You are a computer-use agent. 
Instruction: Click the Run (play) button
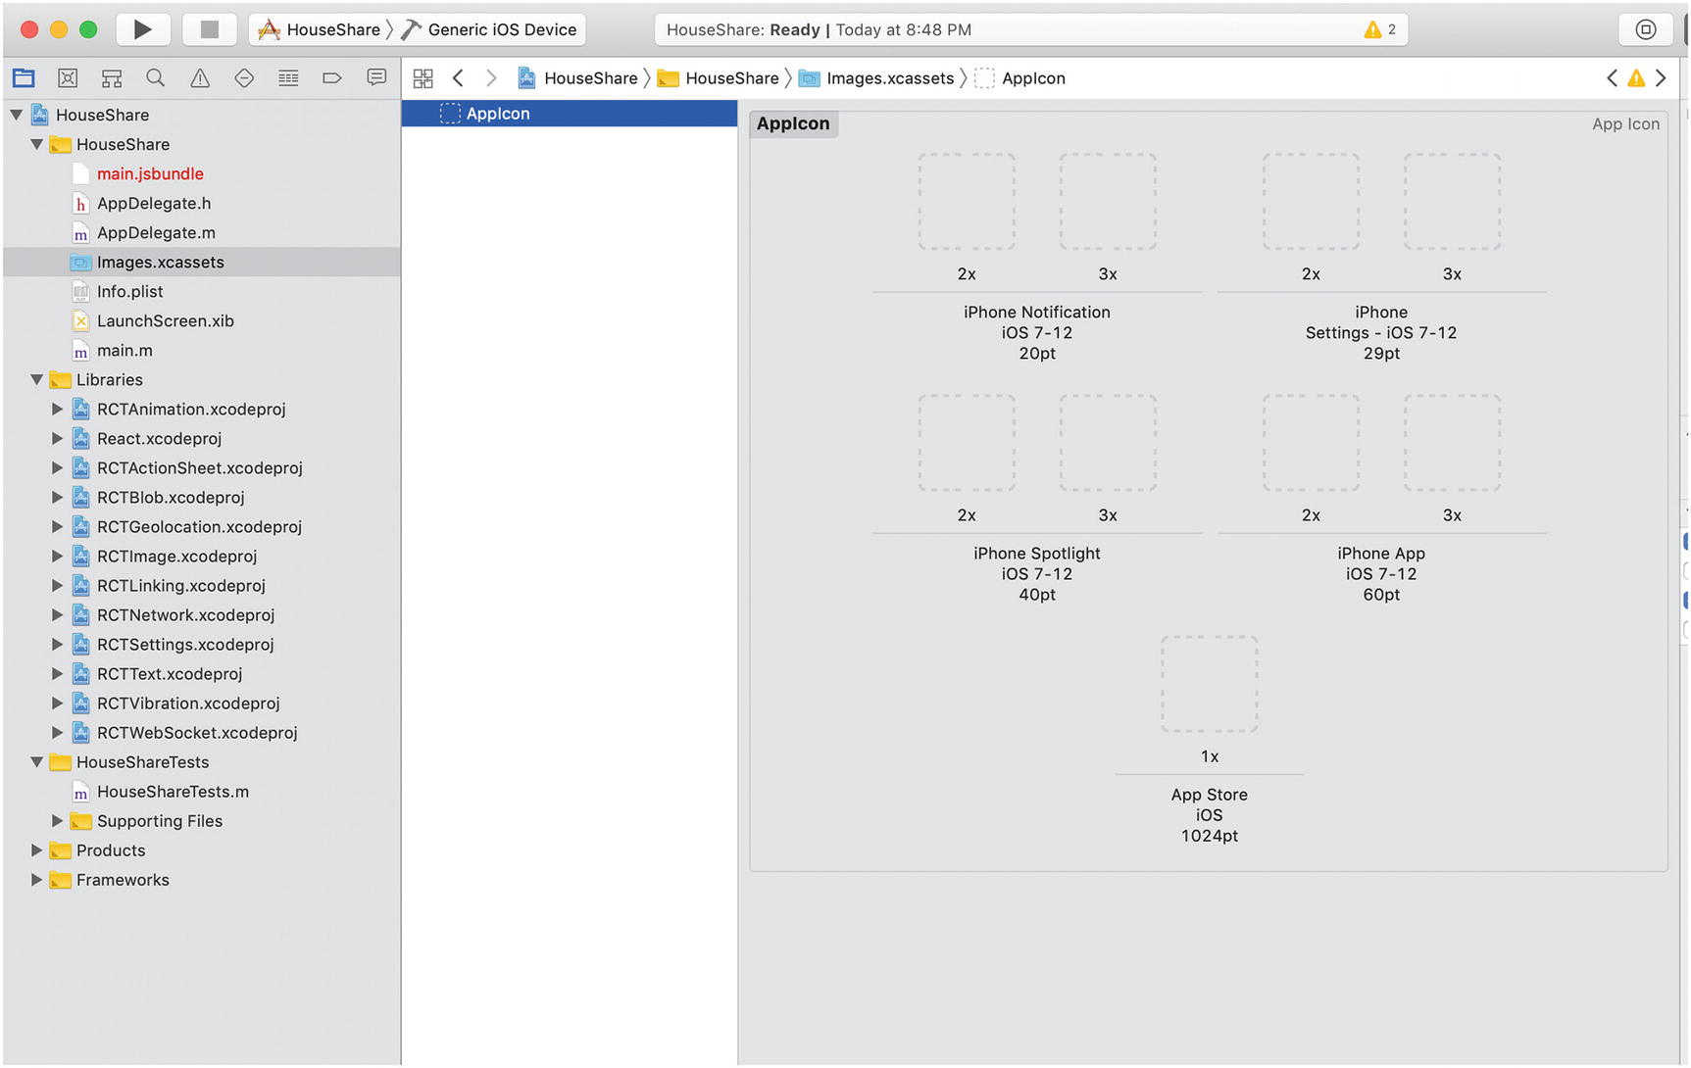point(142,29)
